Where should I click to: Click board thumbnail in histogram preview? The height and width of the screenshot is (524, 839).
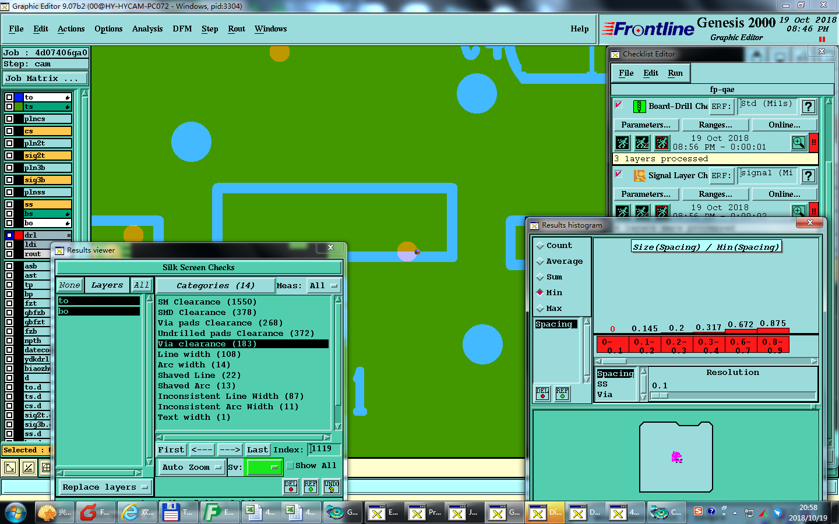tap(676, 457)
